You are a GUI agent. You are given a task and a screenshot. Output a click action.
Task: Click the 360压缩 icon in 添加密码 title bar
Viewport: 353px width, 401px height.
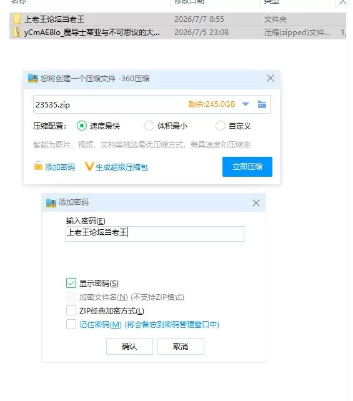tap(51, 203)
